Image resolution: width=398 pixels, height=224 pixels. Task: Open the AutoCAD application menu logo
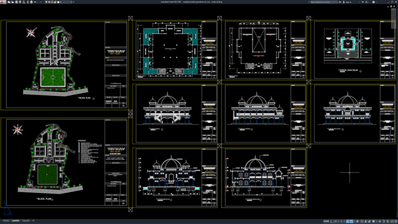(2, 2)
